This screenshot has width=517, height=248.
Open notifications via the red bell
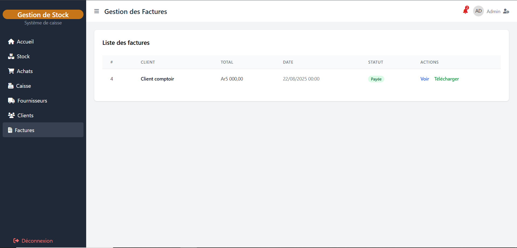(x=465, y=11)
